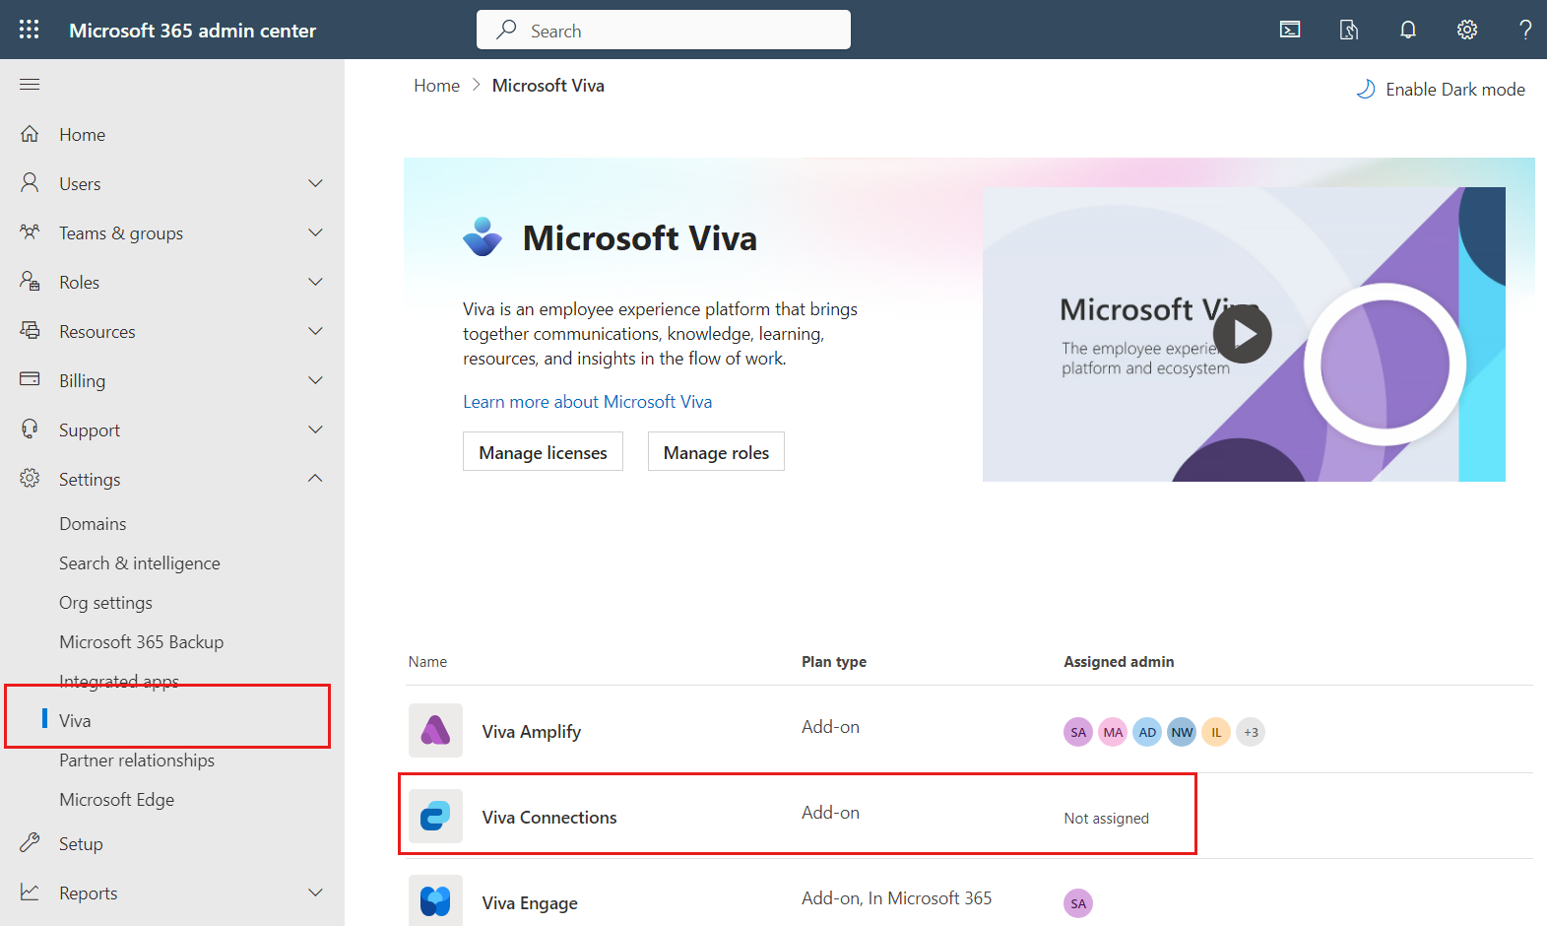Click the Viva Engage app icon

pos(435,901)
